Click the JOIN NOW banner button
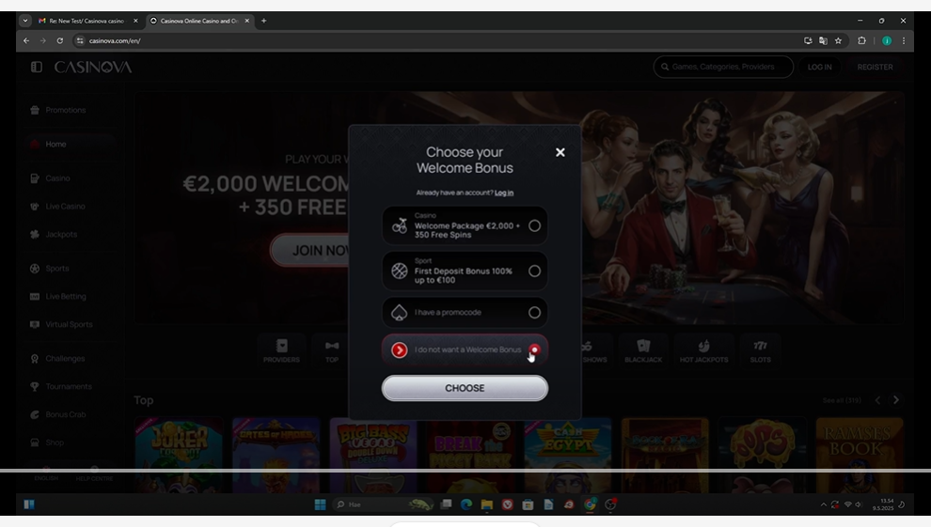 click(310, 250)
